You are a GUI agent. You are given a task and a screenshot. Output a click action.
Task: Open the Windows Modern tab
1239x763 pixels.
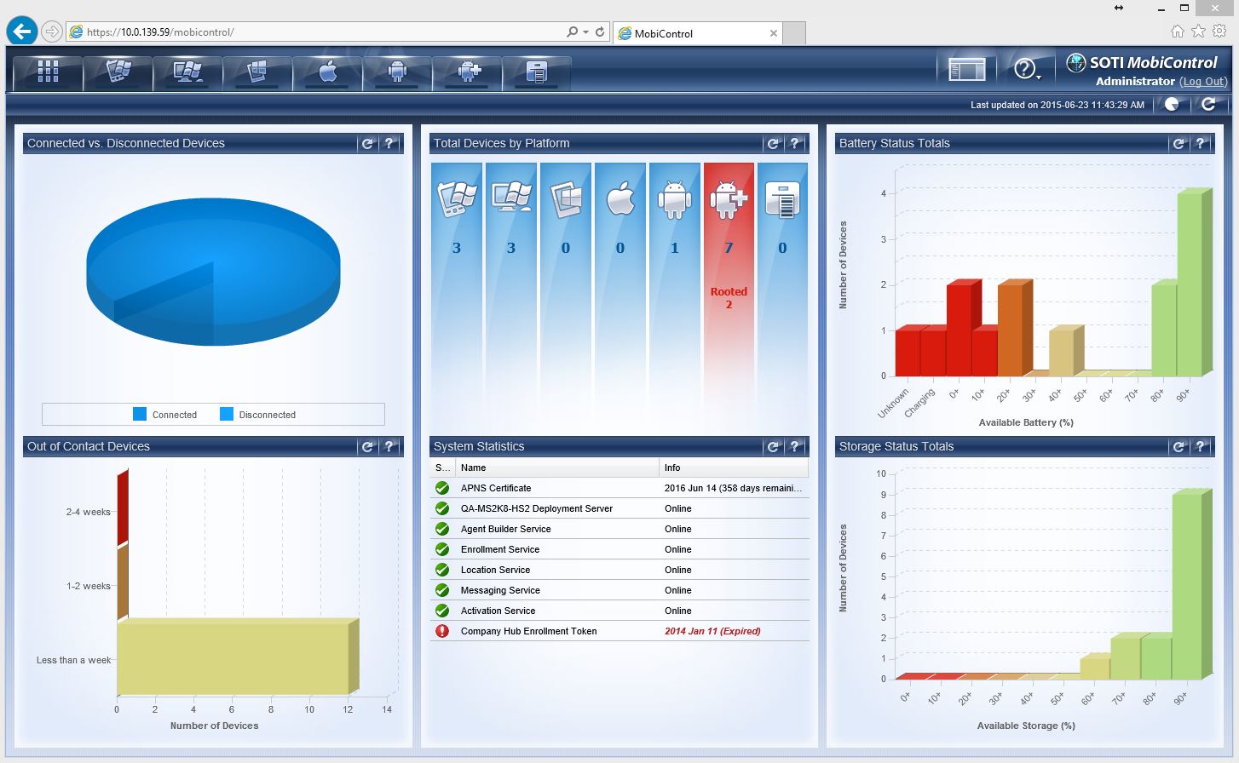(x=257, y=72)
